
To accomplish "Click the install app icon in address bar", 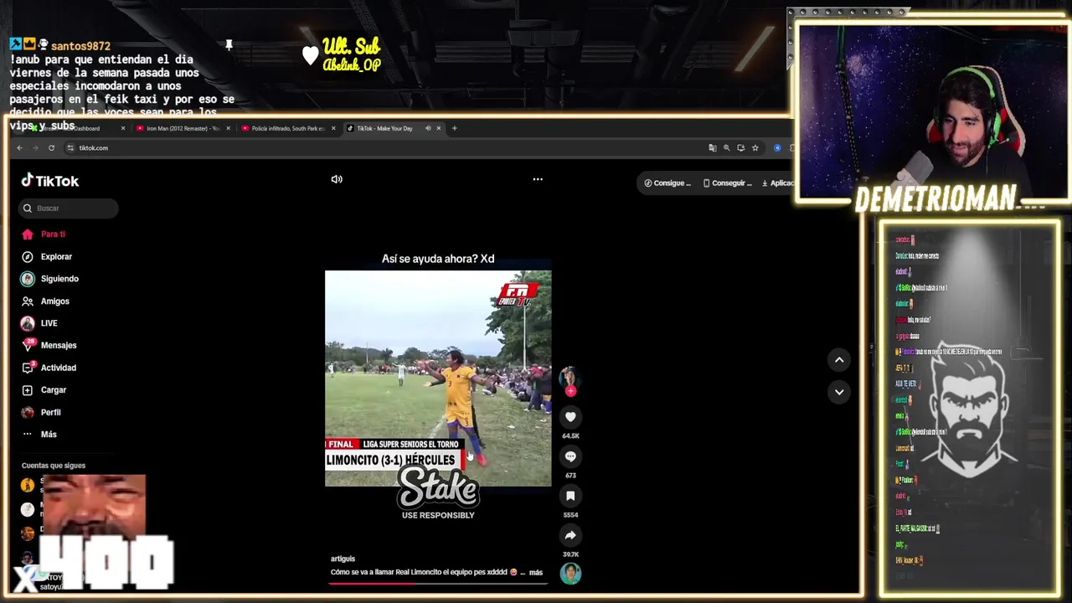I will [x=740, y=148].
